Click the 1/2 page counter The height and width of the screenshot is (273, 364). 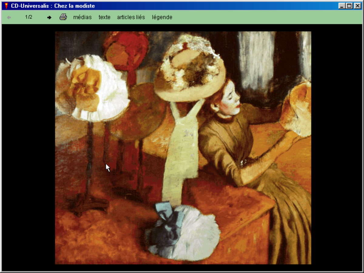[29, 17]
